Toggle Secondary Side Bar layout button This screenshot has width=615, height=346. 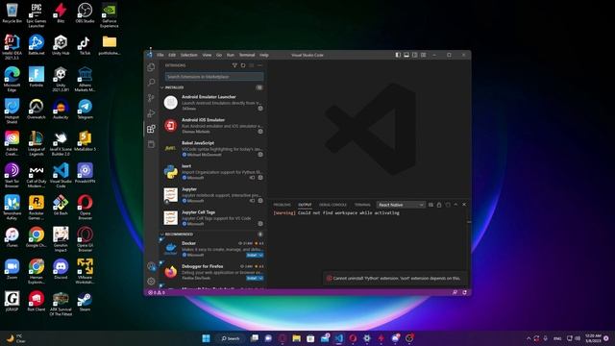415,55
